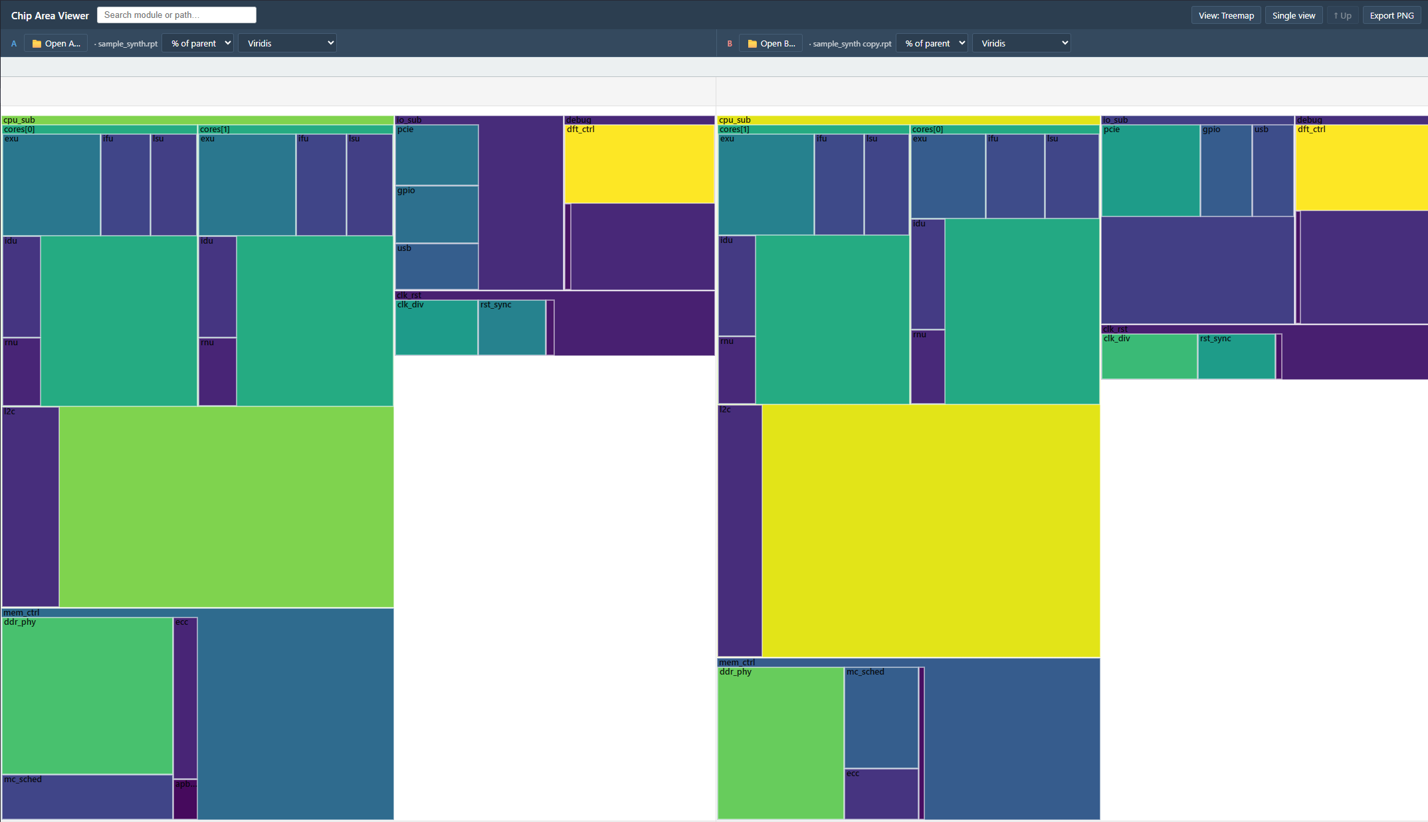Screen dimensions: 1428x822
Task: Open panel A Viridis colormap dropdown
Action: [x=287, y=43]
